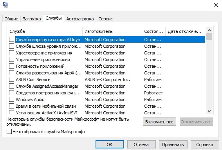Sort by the Служба column header

coord(45,31)
